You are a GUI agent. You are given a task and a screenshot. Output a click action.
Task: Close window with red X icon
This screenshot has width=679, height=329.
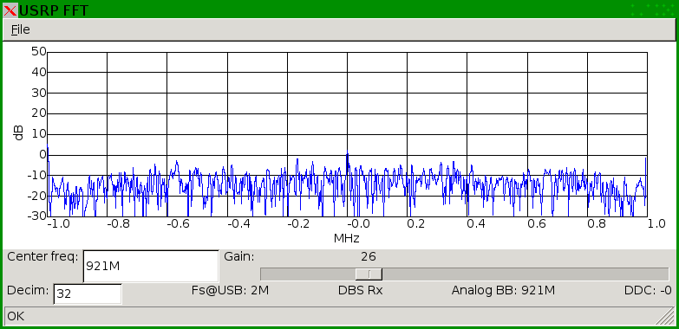click(x=10, y=10)
